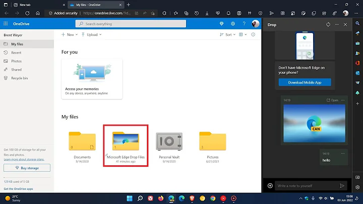
Task: Open OneDrive account profile picture
Action: point(255,24)
